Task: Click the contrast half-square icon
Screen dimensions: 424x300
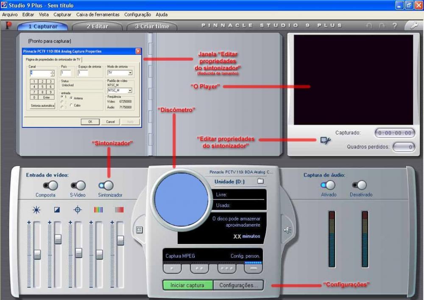Action: pyautogui.click(x=57, y=210)
